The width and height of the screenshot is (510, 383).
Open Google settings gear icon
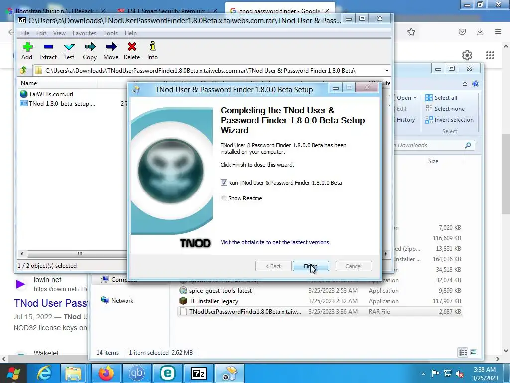(x=467, y=55)
